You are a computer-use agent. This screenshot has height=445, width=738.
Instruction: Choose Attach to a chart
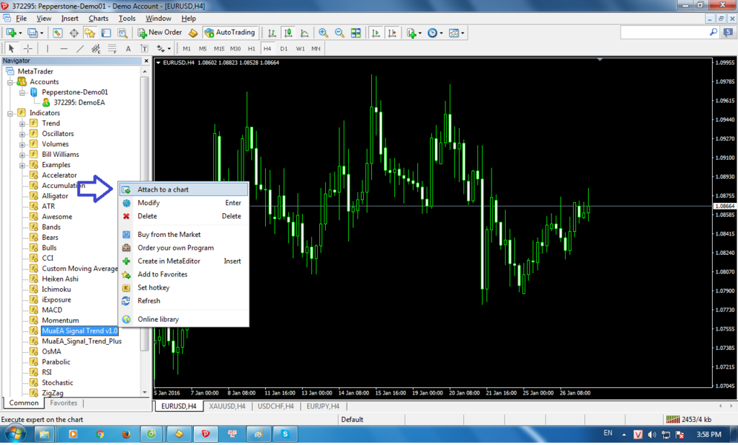[184, 189]
